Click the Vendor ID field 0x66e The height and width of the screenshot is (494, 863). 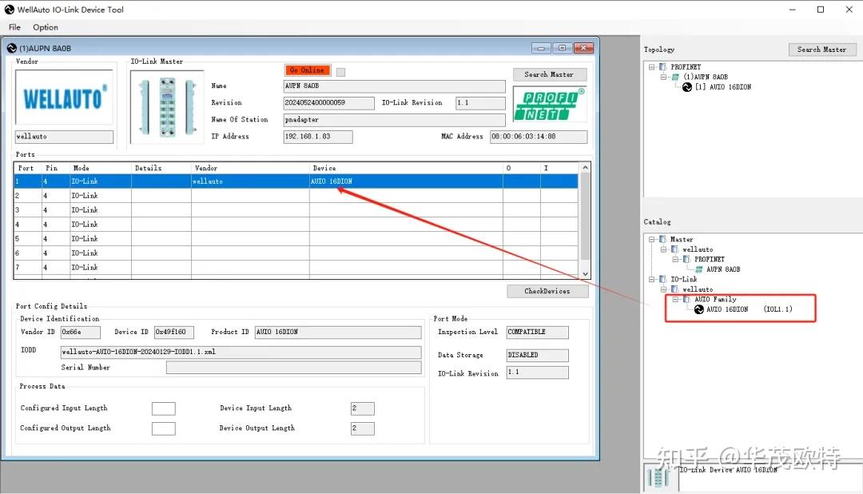pyautogui.click(x=81, y=332)
